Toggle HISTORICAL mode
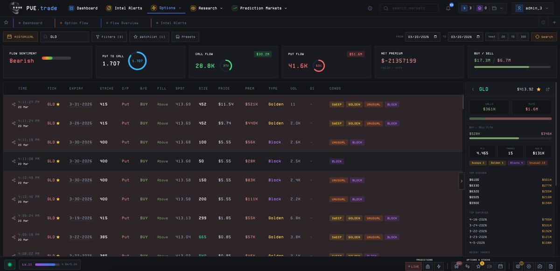 [21, 37]
